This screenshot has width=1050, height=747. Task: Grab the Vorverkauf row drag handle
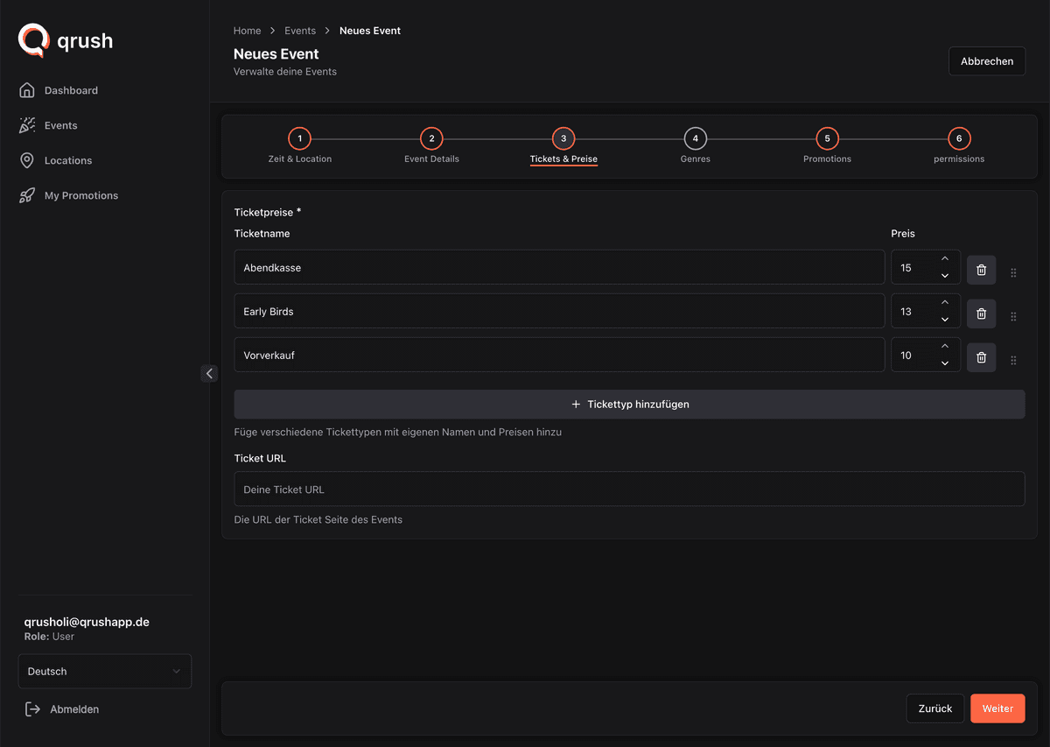click(x=1013, y=360)
